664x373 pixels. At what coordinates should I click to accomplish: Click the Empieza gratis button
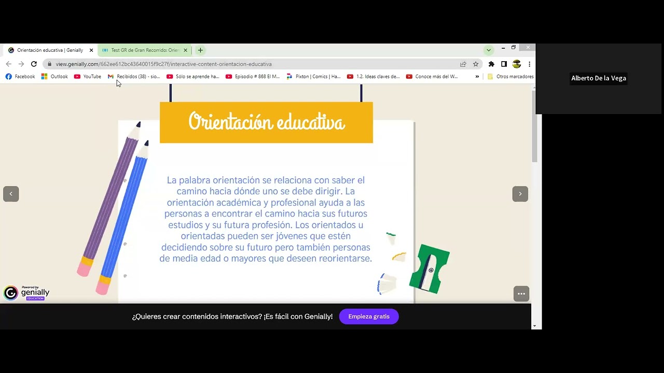point(369,317)
